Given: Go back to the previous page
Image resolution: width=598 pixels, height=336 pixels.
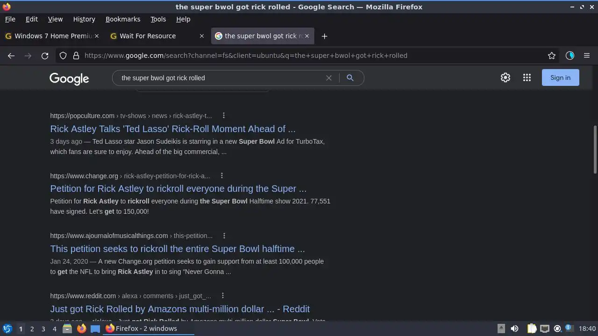Looking at the screenshot, I should [11, 56].
